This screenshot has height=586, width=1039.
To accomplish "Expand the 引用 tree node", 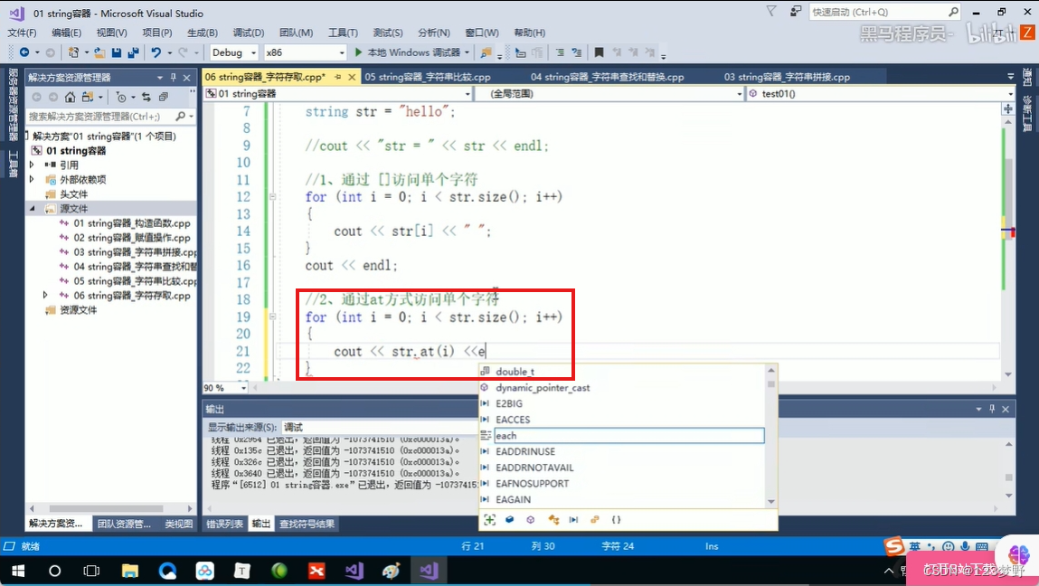I will point(32,165).
